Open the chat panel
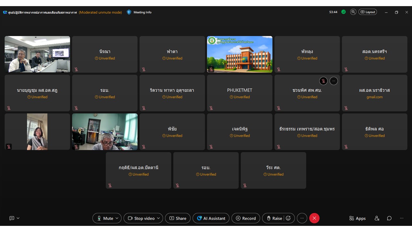 pos(389,218)
